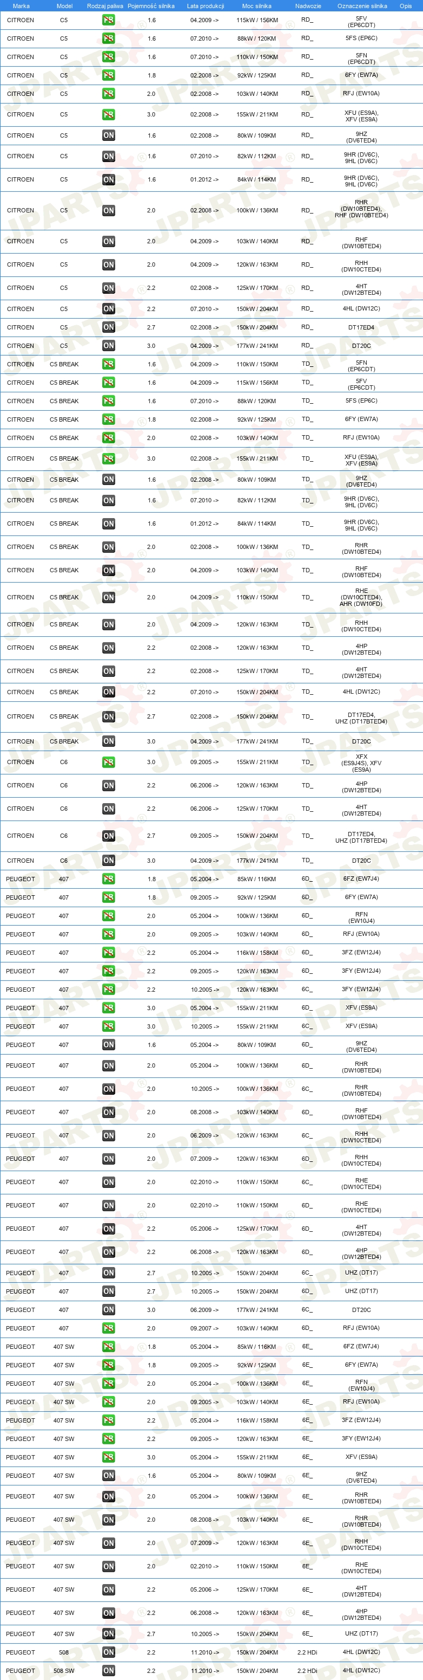The width and height of the screenshot is (423, 1680).
Task: Click the Opis column header
Action: pos(406,6)
